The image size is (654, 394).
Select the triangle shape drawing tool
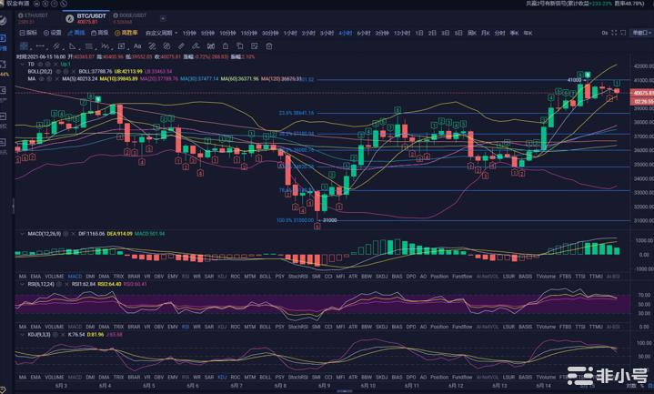(x=73, y=45)
